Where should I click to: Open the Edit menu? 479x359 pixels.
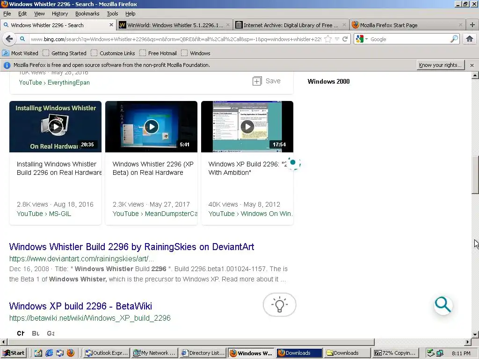coord(22,14)
